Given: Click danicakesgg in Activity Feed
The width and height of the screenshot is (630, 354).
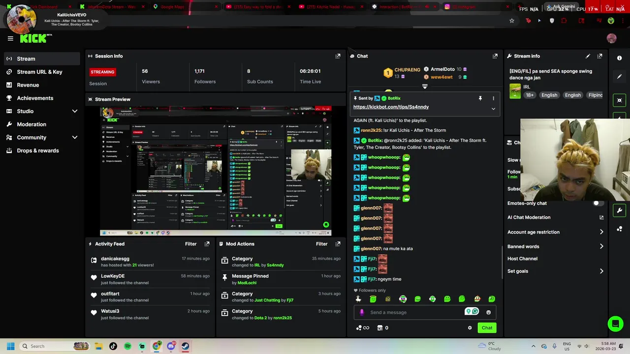Looking at the screenshot, I should 115,259.
